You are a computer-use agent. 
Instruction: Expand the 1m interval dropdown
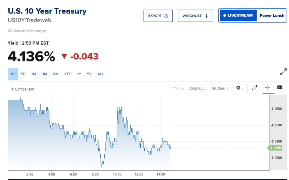[x=178, y=88]
